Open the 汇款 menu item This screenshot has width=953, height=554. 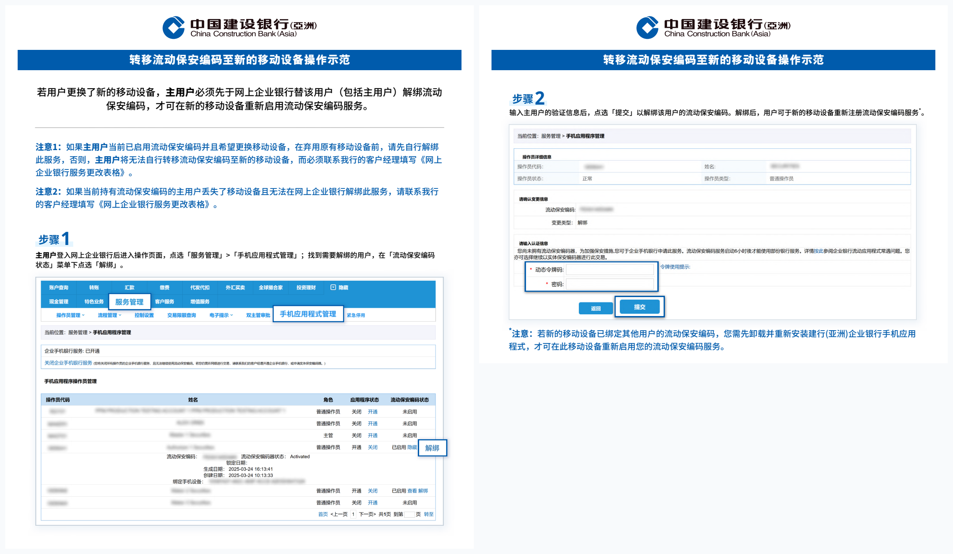[x=129, y=287]
